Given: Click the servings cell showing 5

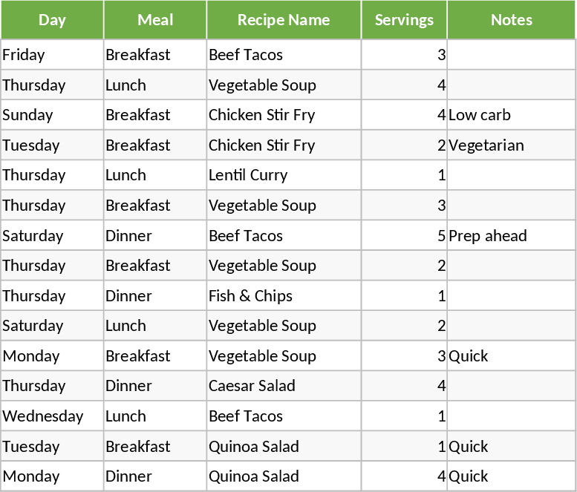Looking at the screenshot, I should (x=404, y=236).
